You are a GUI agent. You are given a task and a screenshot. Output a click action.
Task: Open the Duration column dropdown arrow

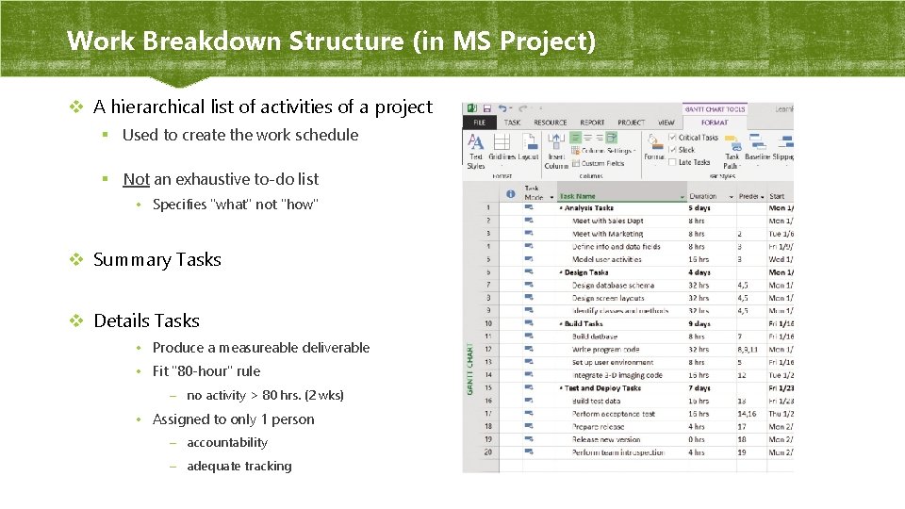(731, 197)
